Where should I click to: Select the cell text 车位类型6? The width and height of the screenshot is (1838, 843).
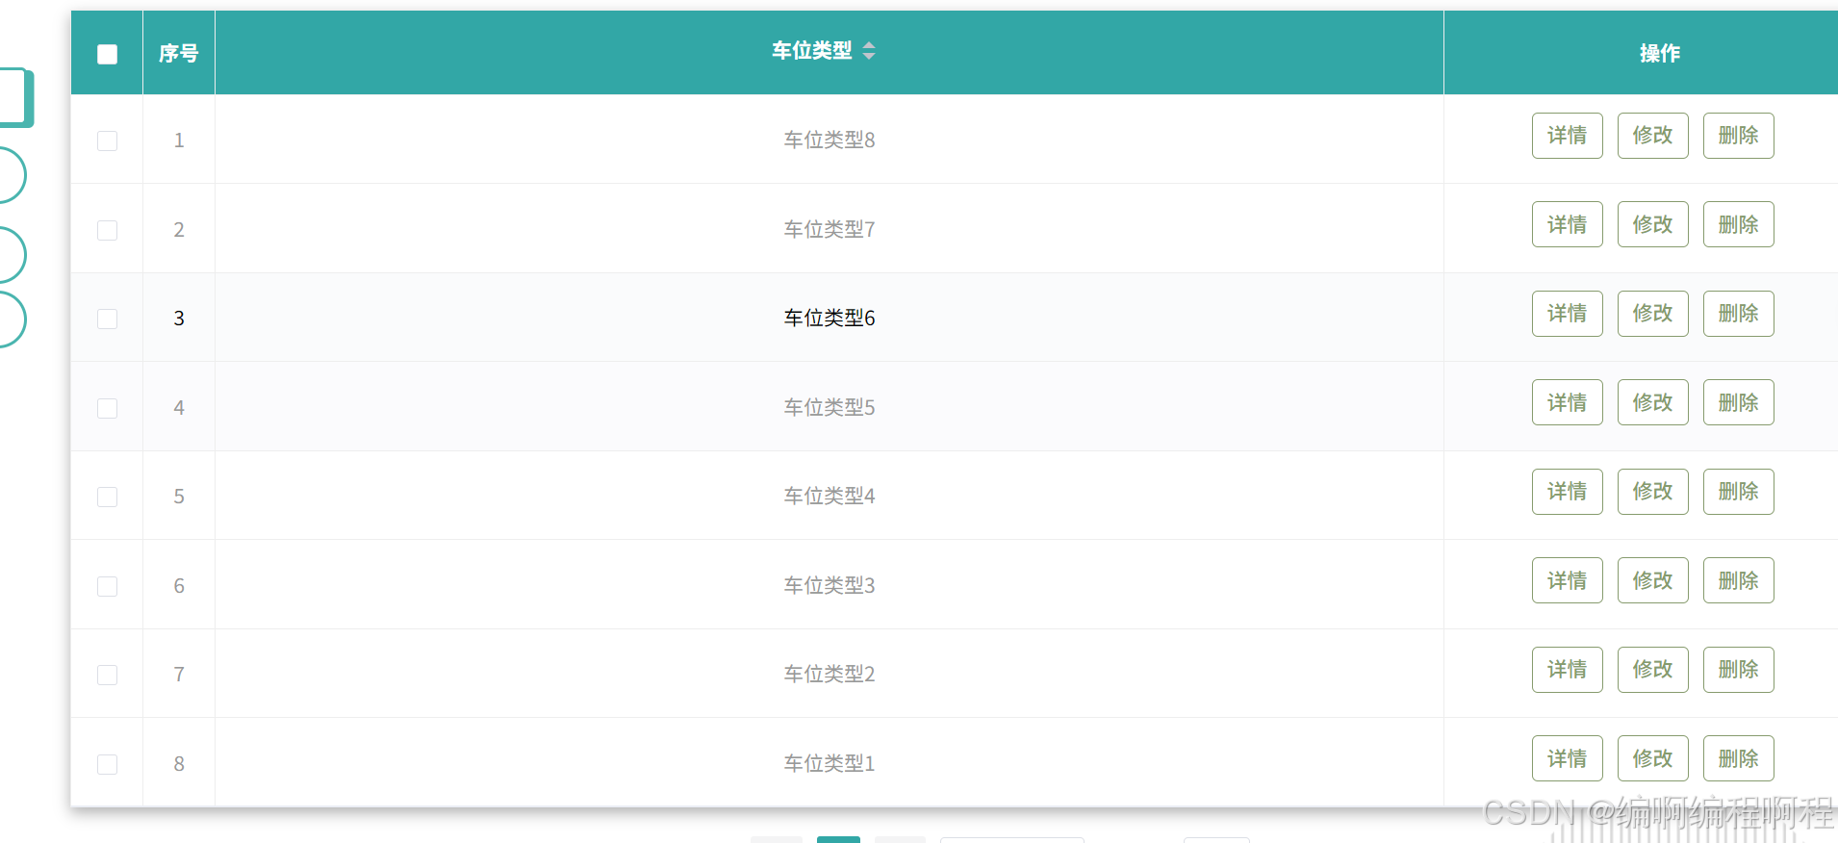pos(830,319)
